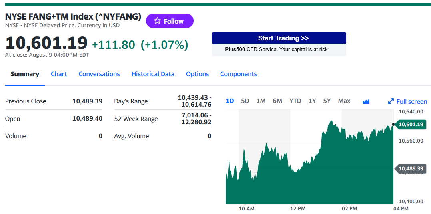Switch chart to 6M range

click(277, 101)
